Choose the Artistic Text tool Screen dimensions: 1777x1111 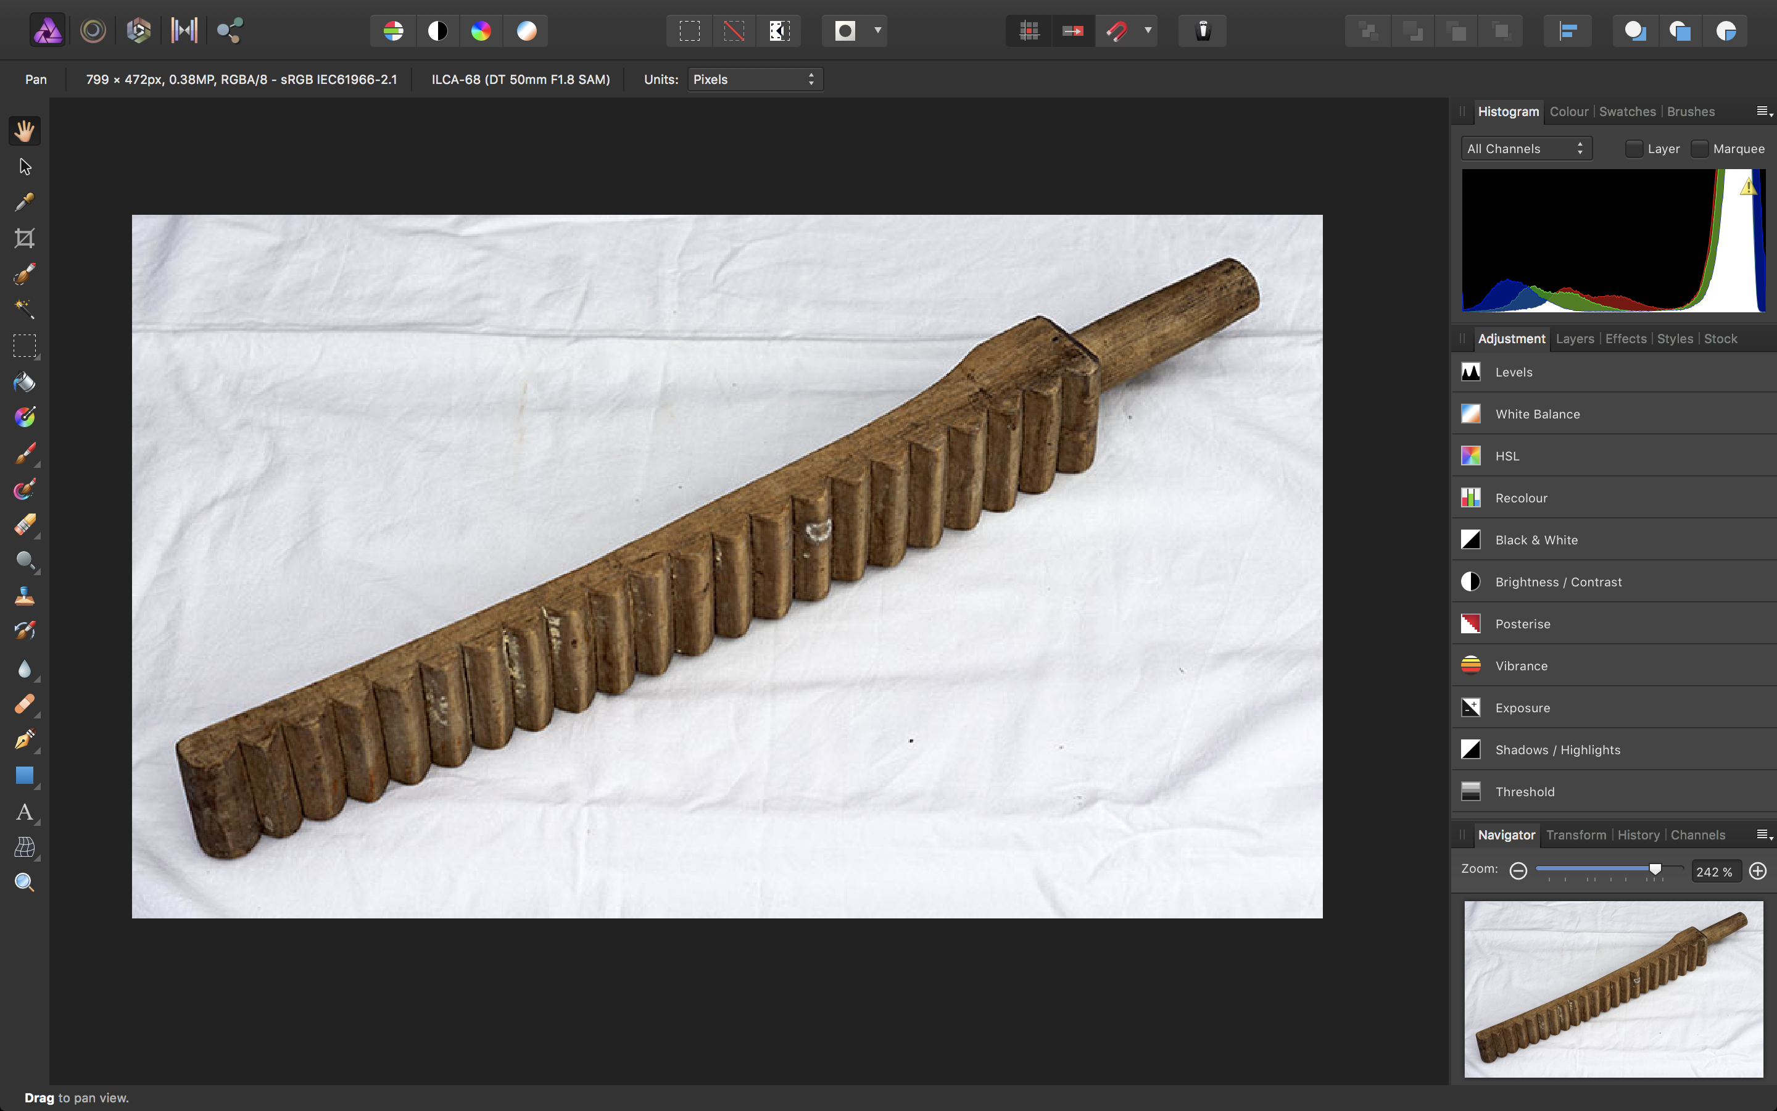coord(24,812)
